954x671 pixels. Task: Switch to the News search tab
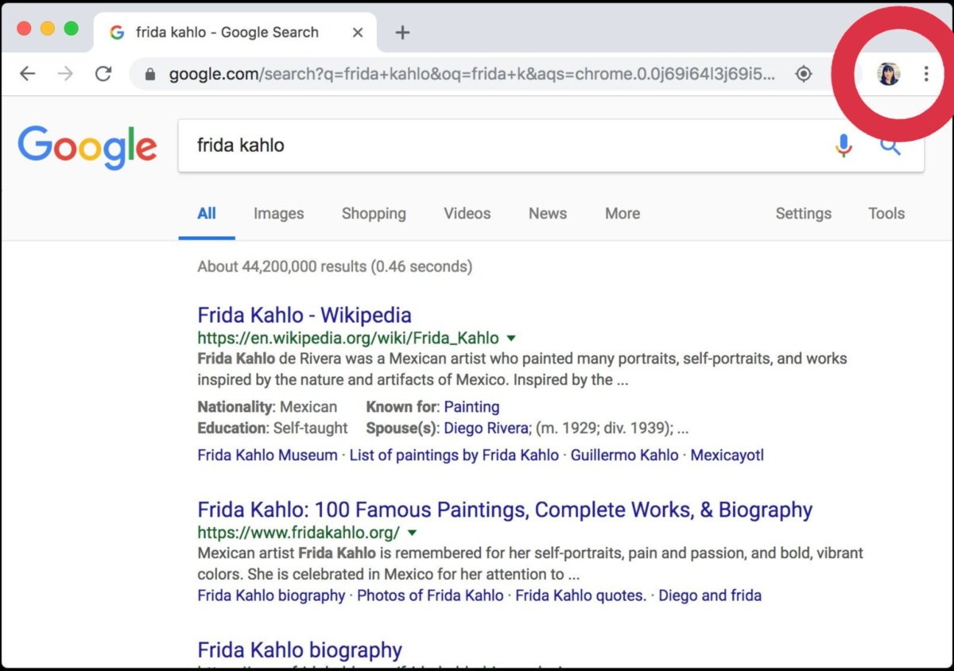(x=547, y=213)
